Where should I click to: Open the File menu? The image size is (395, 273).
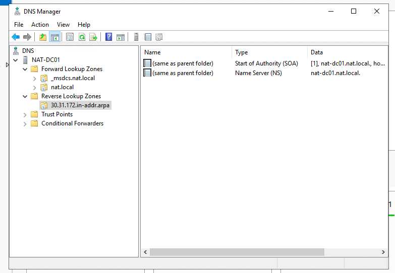(x=19, y=25)
